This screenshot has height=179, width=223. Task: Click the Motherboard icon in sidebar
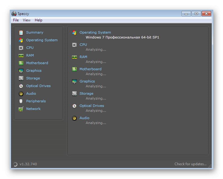(x=21, y=63)
